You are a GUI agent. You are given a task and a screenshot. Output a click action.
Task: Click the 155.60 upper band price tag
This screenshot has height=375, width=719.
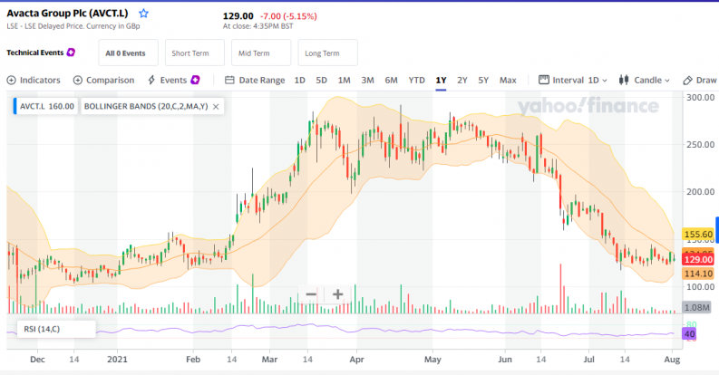point(698,234)
